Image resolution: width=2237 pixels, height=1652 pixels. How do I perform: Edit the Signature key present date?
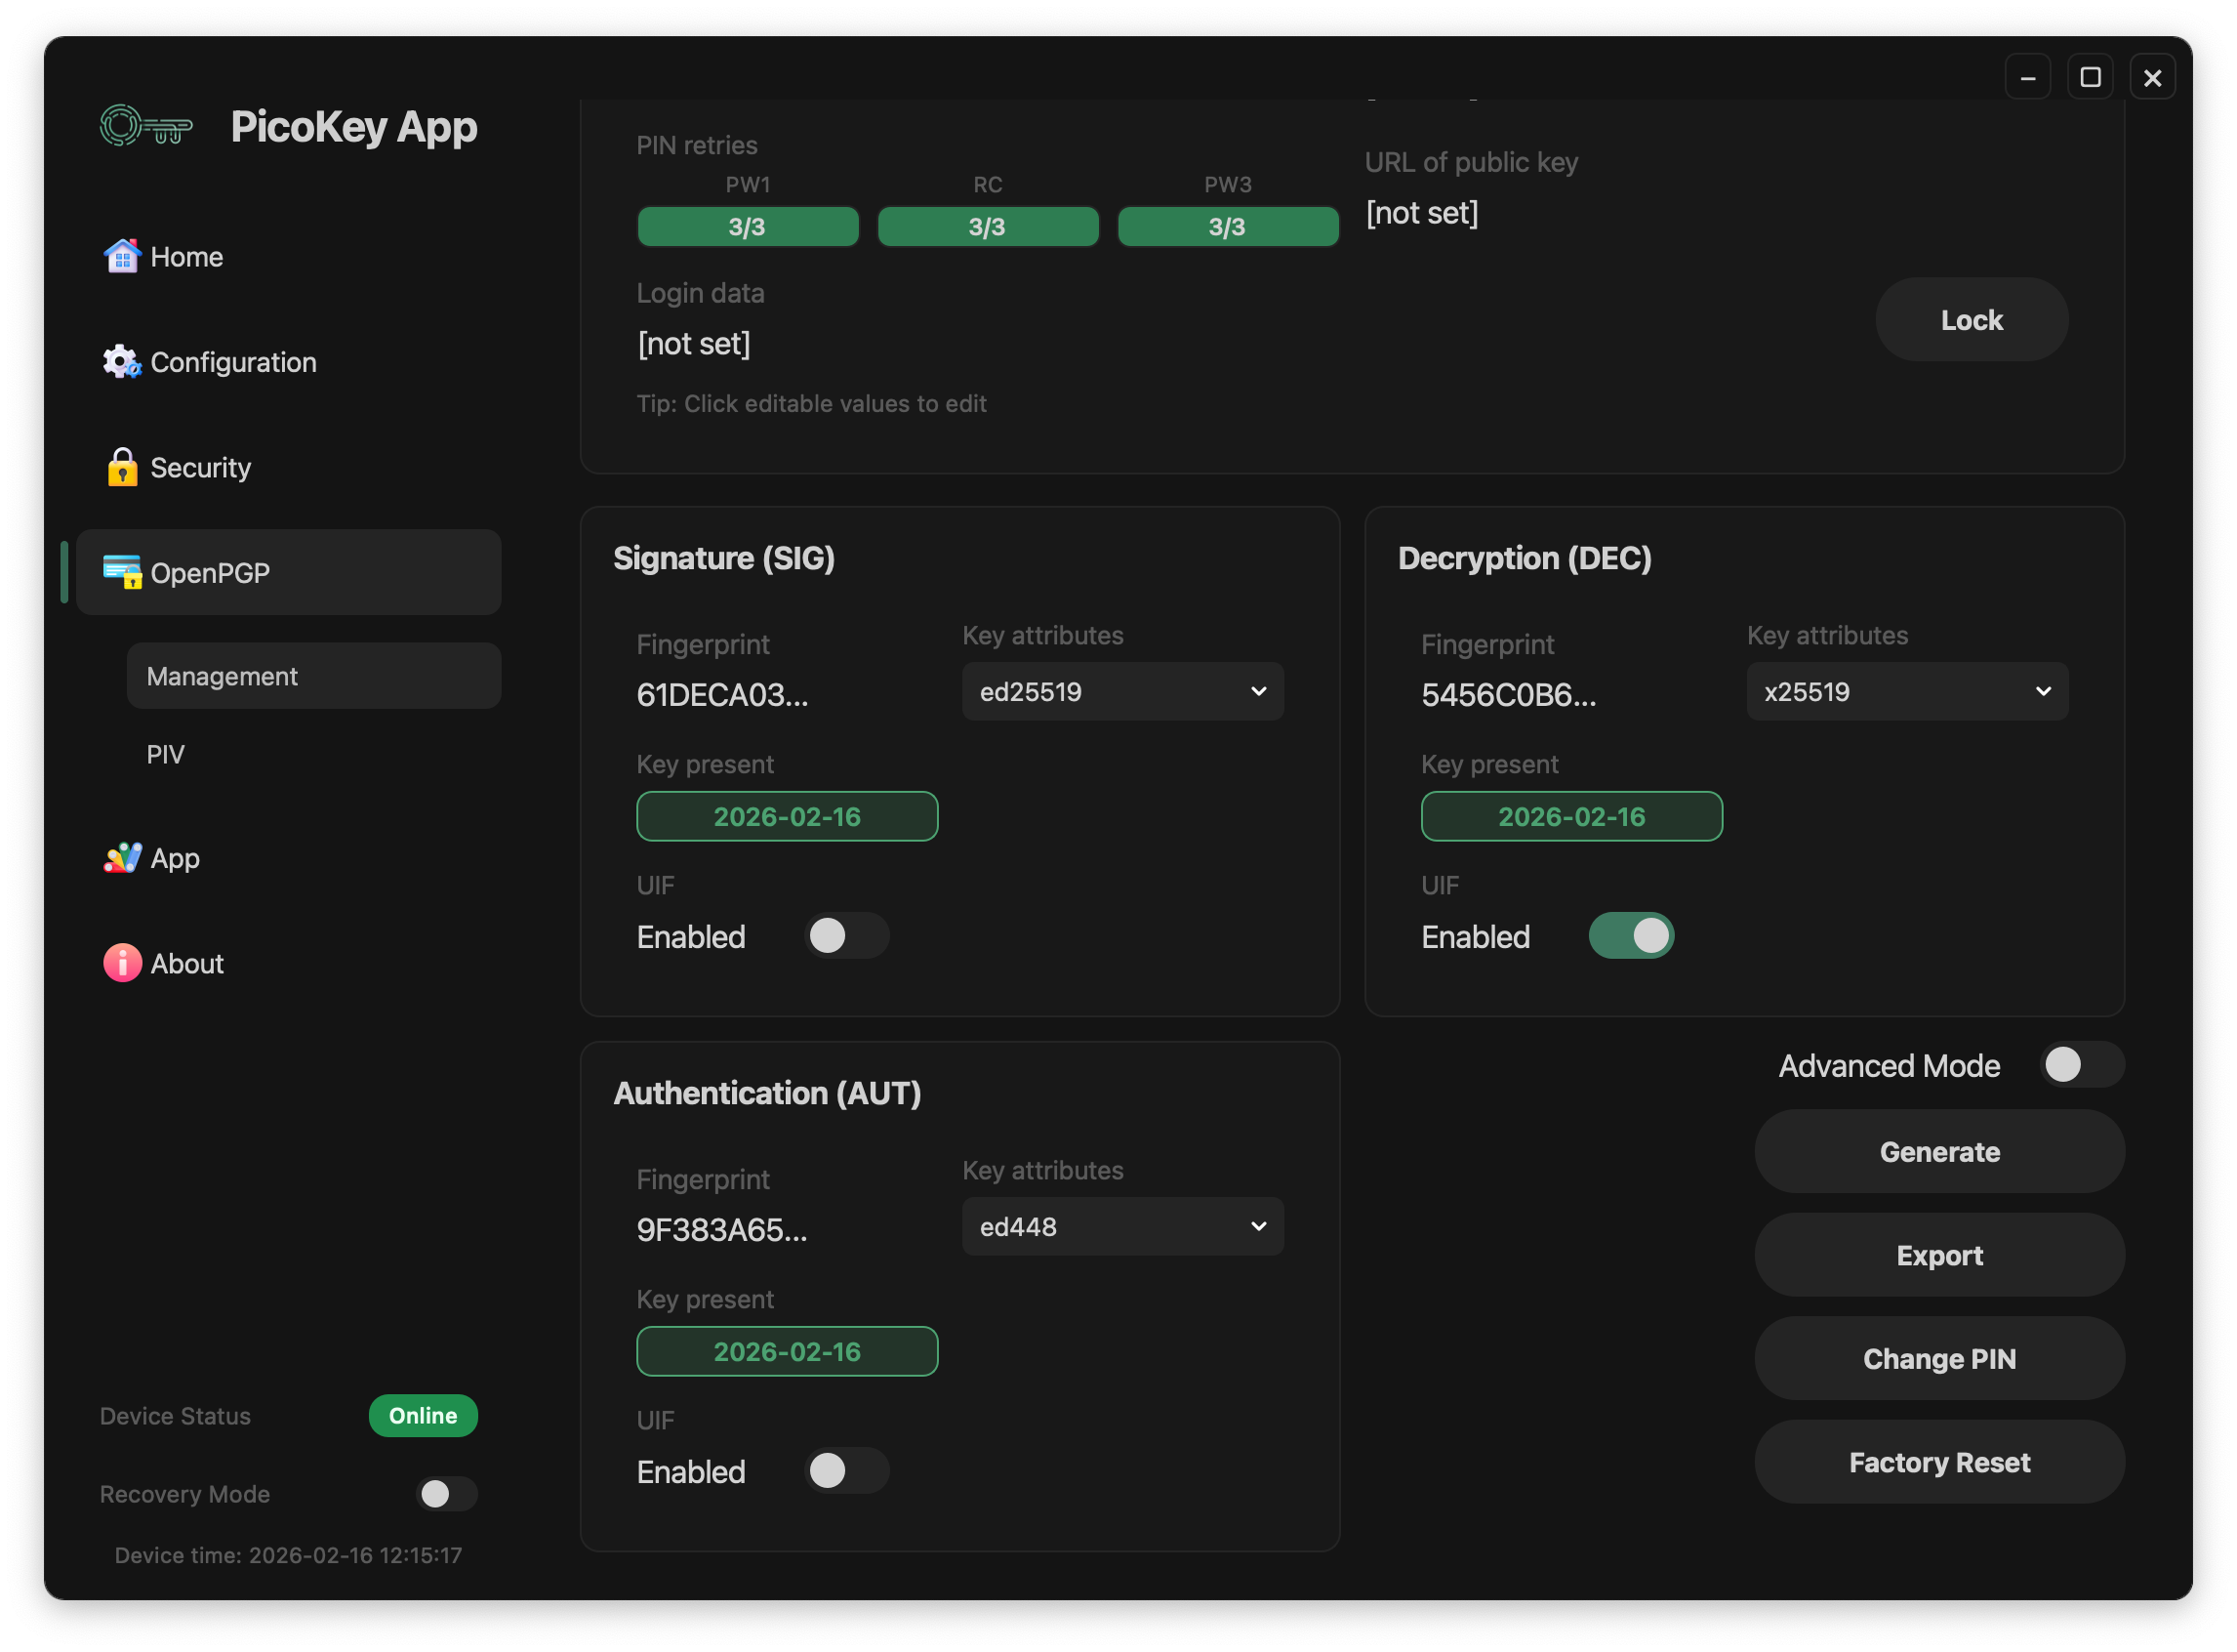(x=787, y=816)
